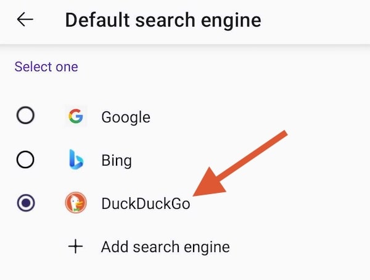Tap the word Default in the title
This screenshot has width=370, height=280.
click(97, 20)
